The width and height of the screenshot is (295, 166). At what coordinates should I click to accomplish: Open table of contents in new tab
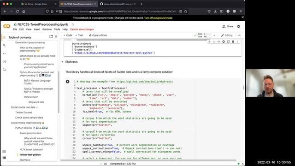[51, 36]
